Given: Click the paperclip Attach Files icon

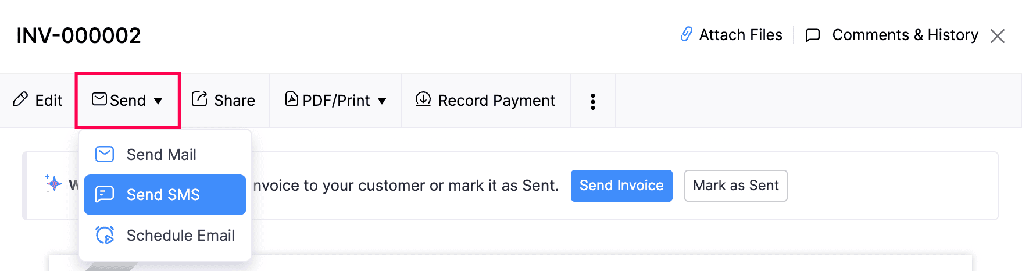Looking at the screenshot, I should pyautogui.click(x=687, y=34).
